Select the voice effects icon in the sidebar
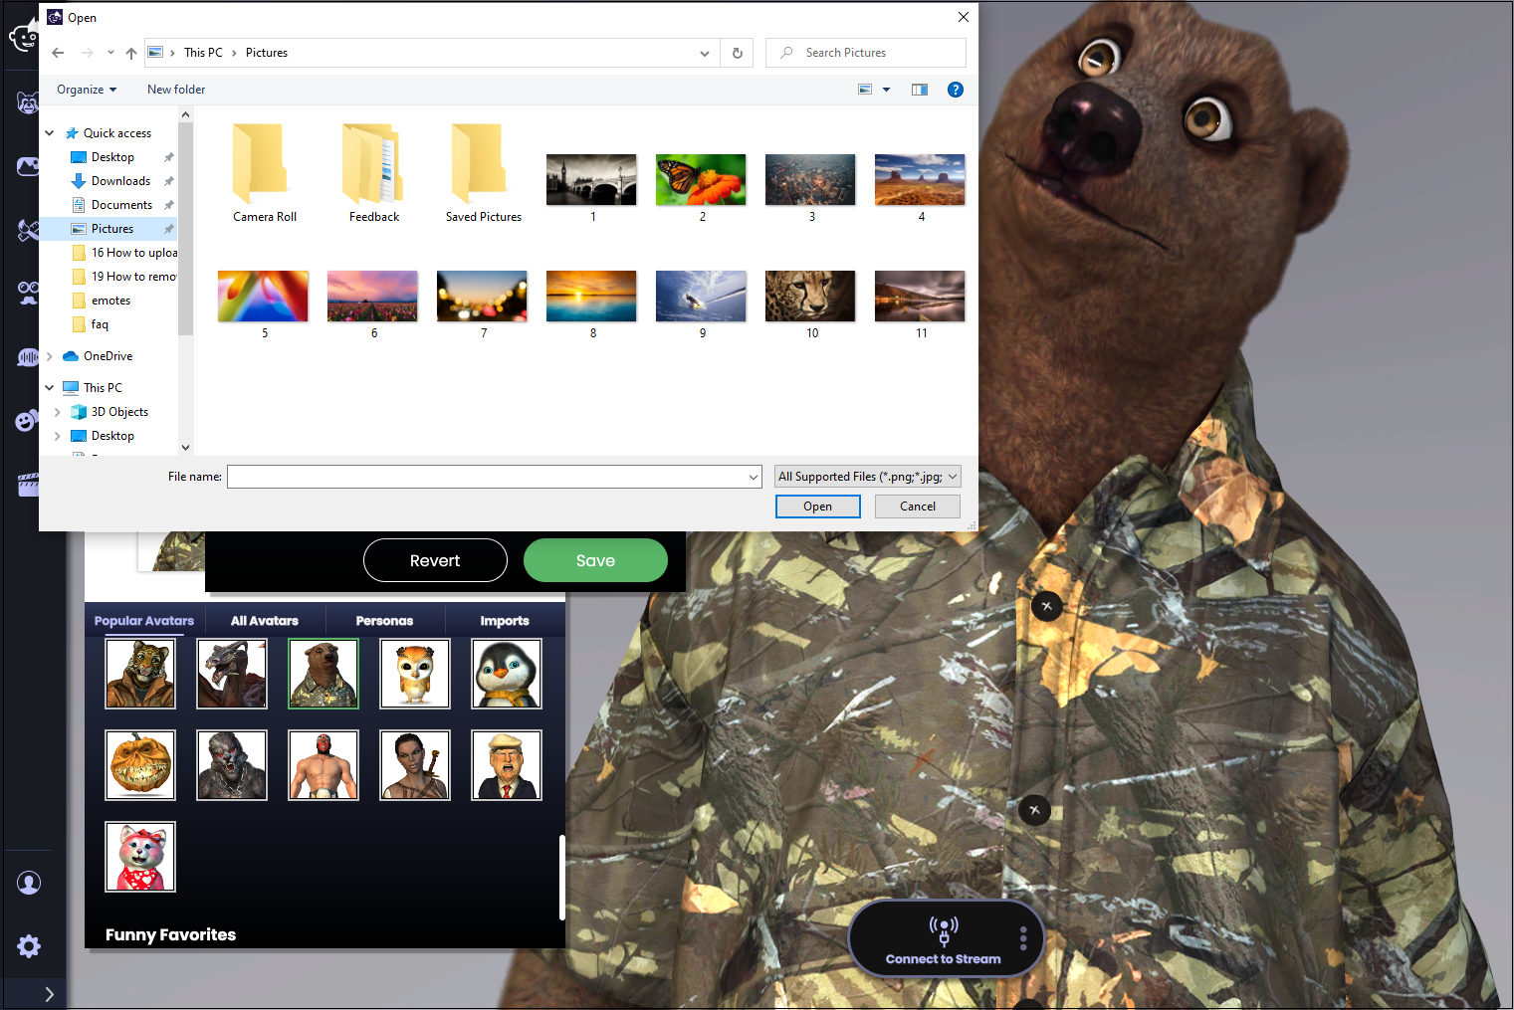This screenshot has height=1010, width=1514. point(27,356)
